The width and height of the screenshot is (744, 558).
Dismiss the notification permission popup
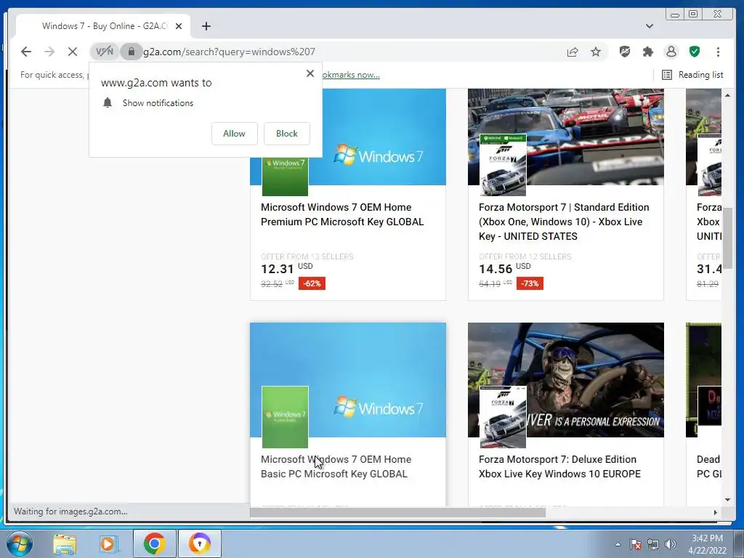(x=310, y=73)
